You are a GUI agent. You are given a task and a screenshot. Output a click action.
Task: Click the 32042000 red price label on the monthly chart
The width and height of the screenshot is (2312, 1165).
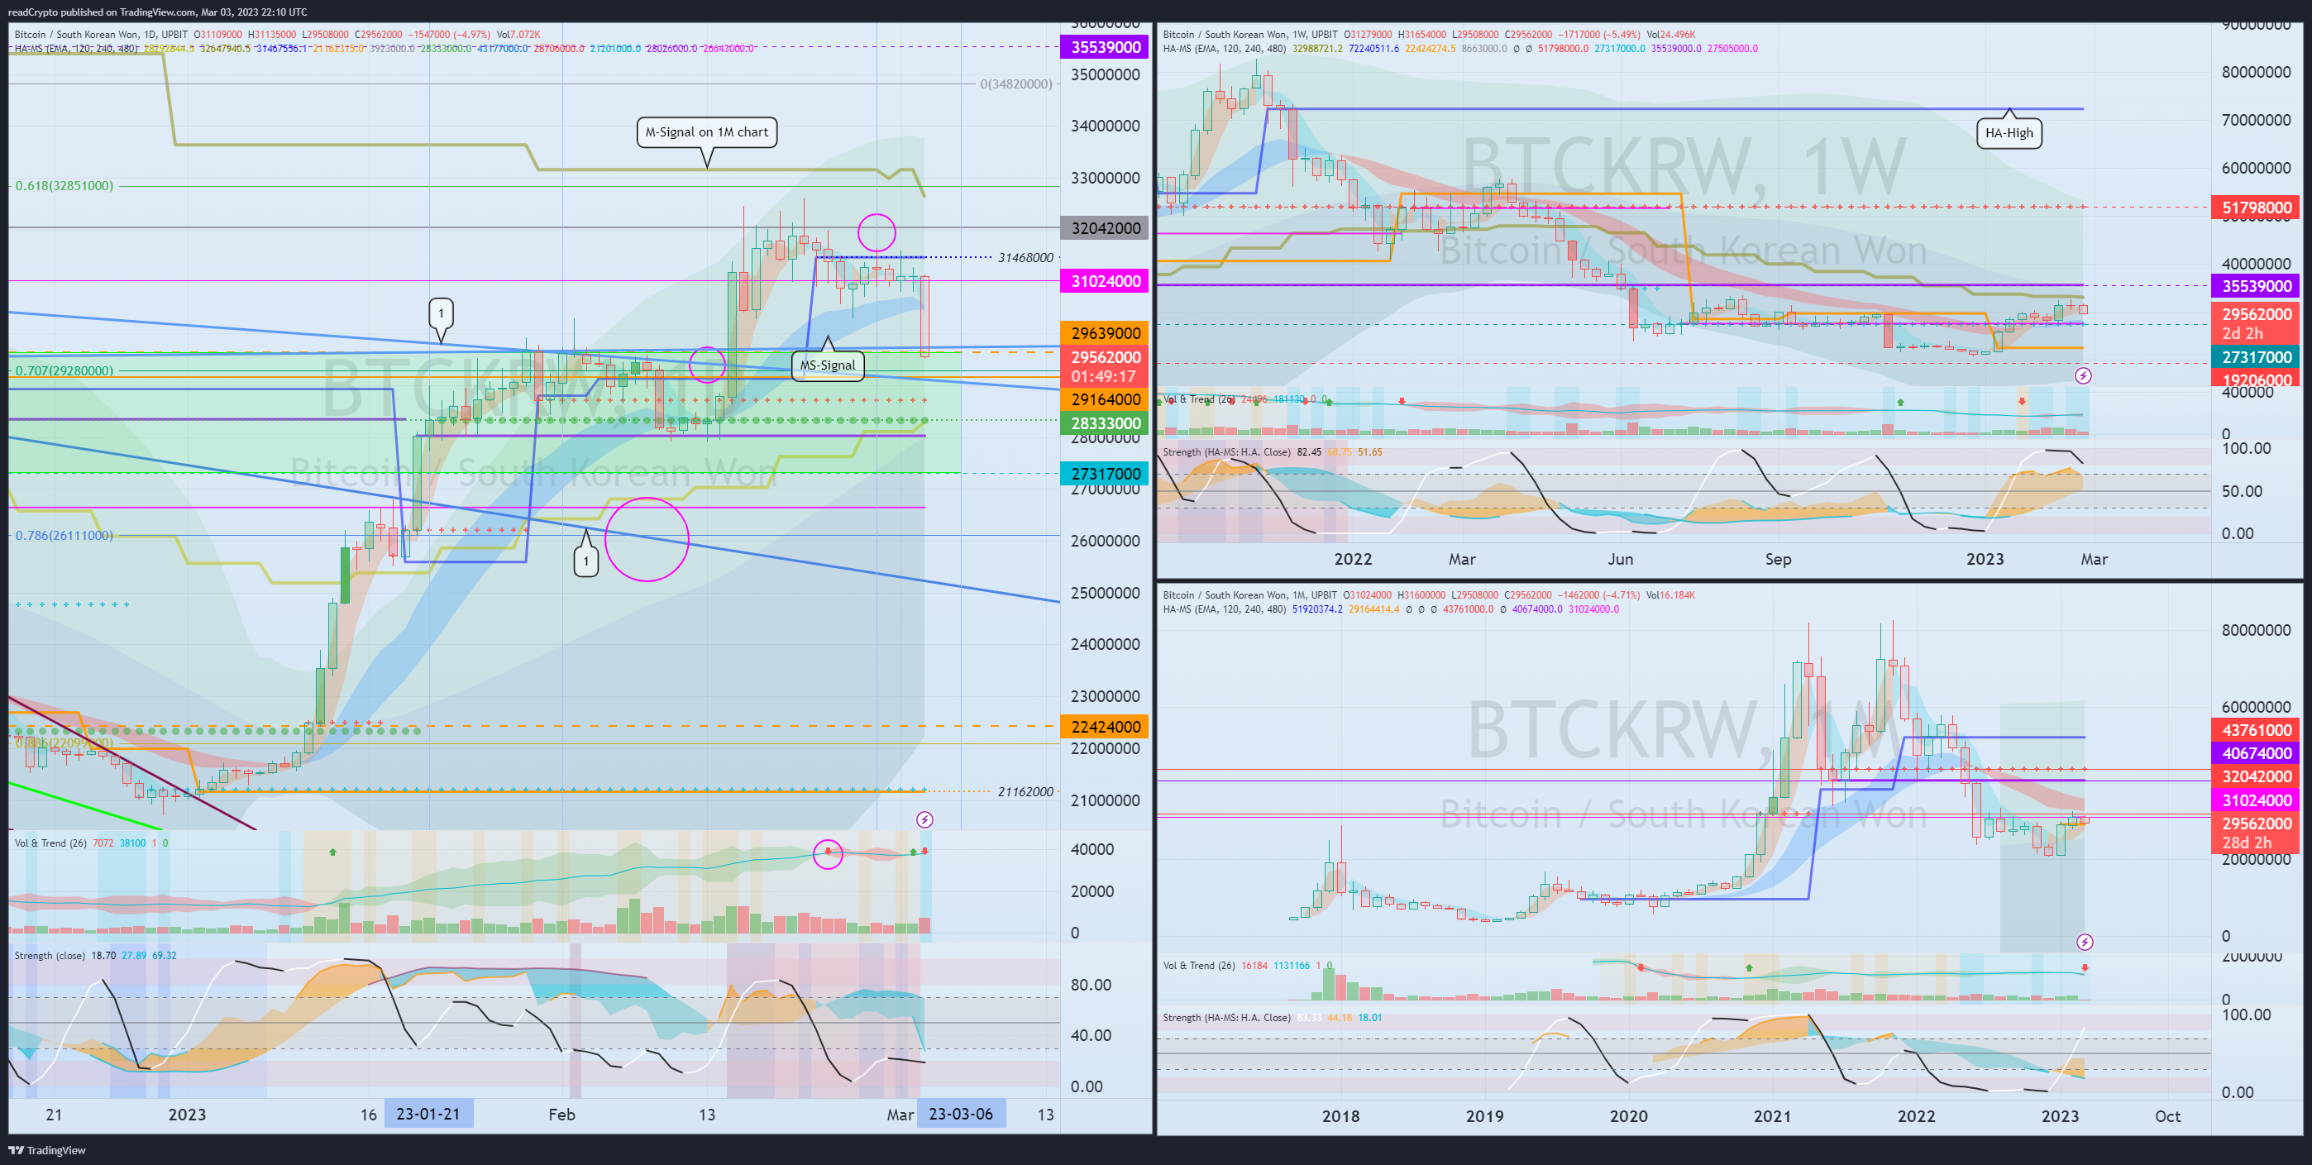point(2256,776)
